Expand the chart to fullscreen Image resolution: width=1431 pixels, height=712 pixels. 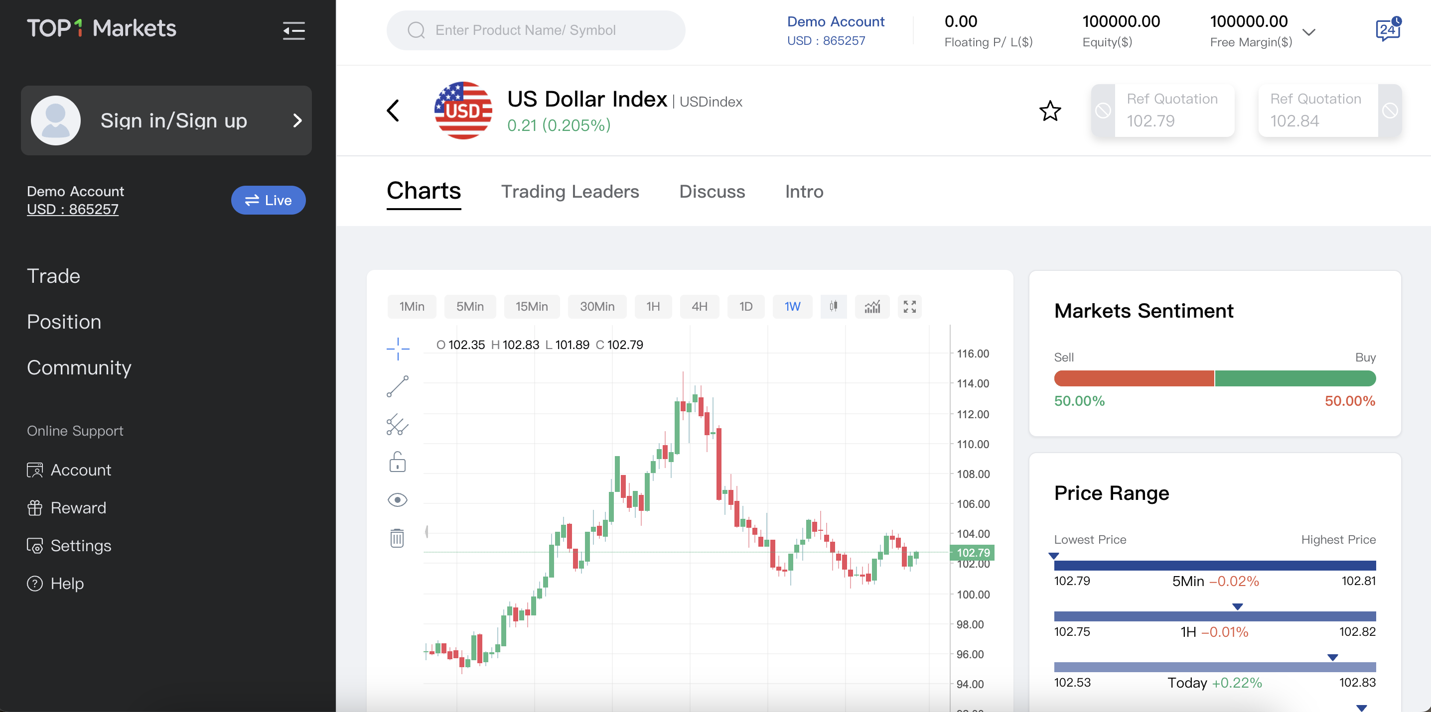point(909,306)
